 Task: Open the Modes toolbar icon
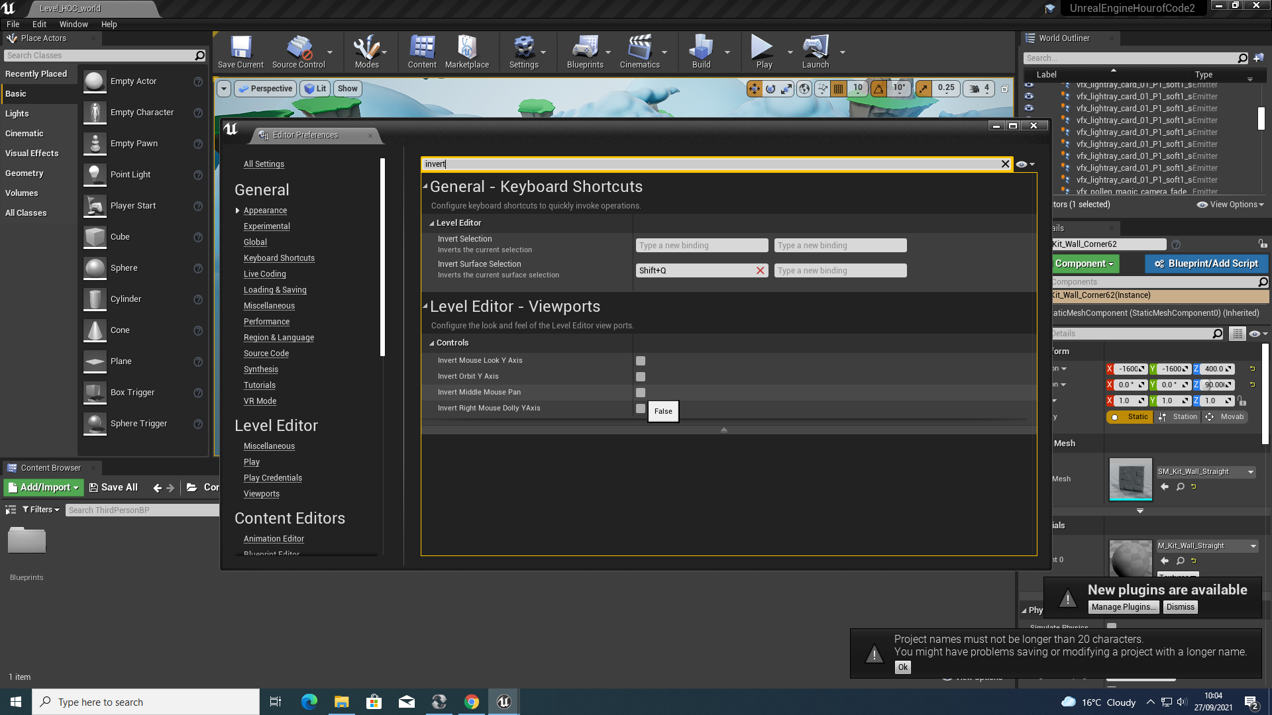(x=366, y=52)
